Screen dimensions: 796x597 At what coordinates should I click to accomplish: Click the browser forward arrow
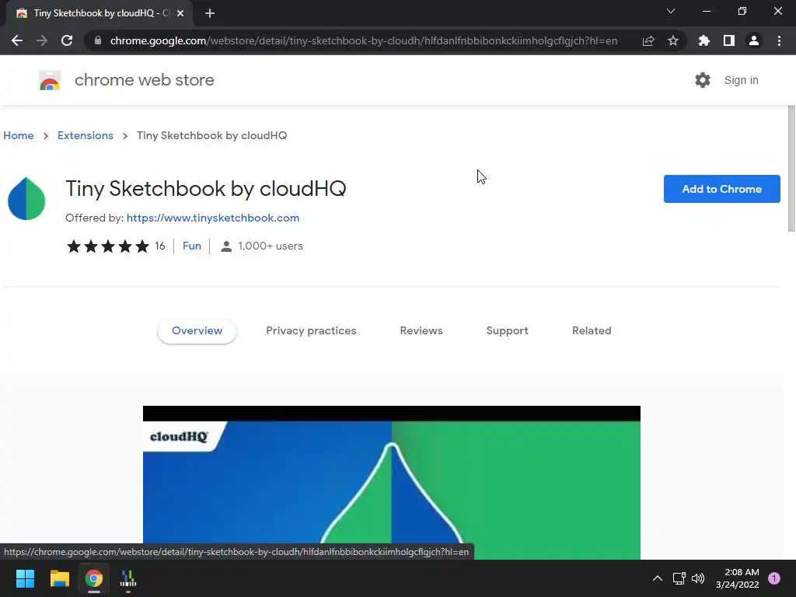tap(42, 40)
